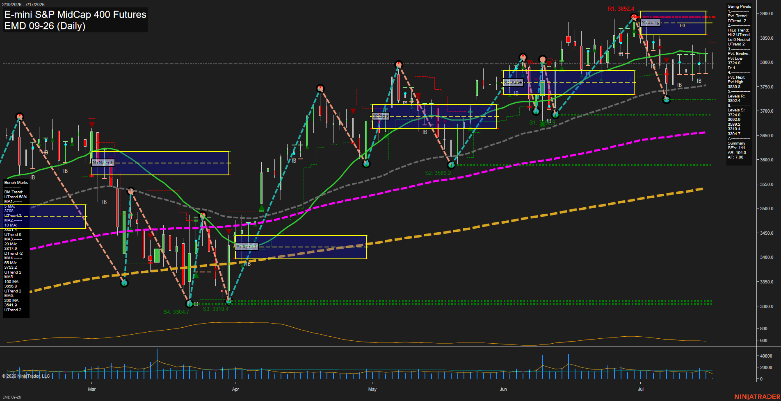Select the 200 MA: row
781x401 pixels.
coord(11,301)
